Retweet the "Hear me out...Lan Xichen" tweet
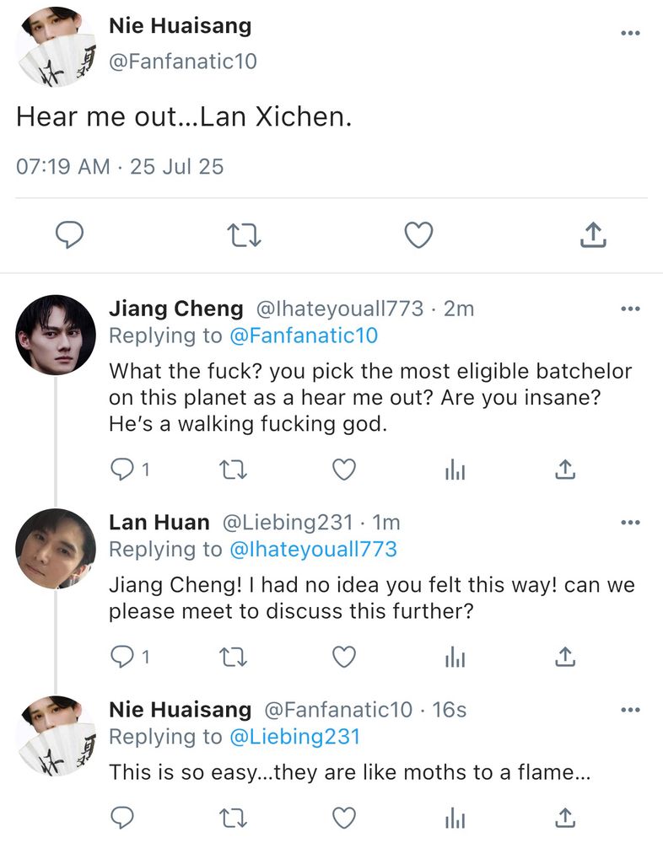 coord(245,235)
